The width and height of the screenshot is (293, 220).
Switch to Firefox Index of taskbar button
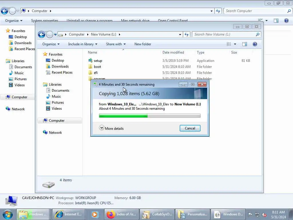[121, 214]
